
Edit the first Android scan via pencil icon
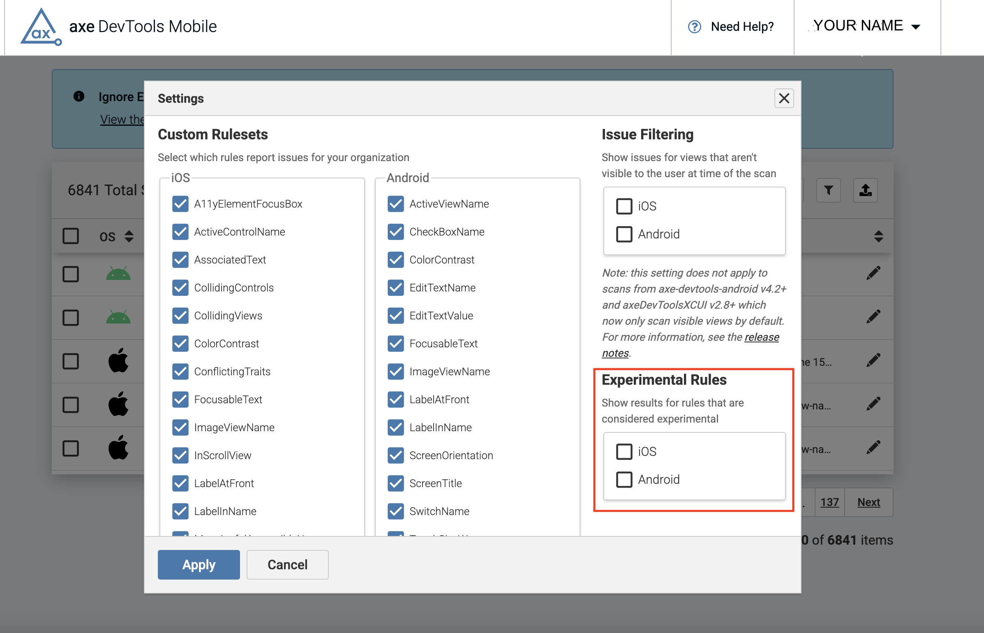875,272
